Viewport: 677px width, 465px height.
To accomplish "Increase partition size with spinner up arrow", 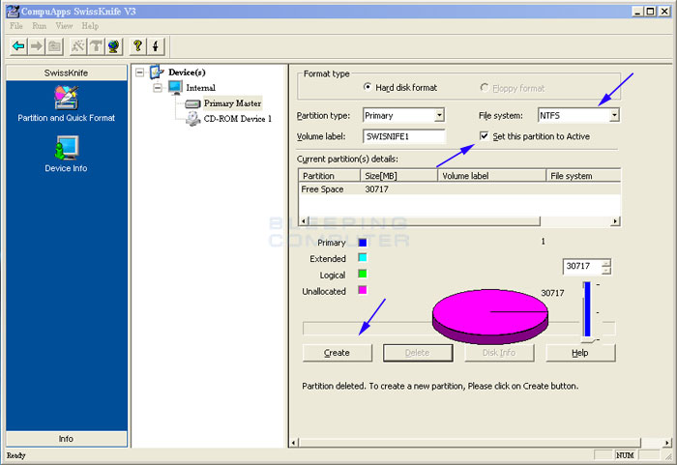I will 606,263.
